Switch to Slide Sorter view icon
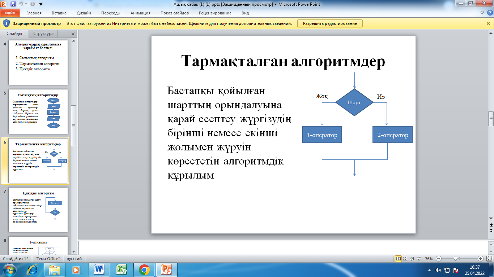This screenshot has height=277, width=494. click(x=406, y=259)
